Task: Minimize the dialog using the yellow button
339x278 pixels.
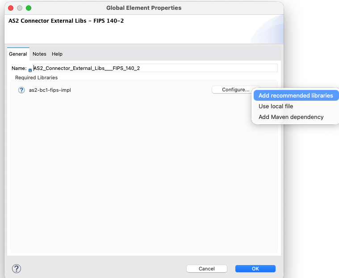Action: point(20,8)
